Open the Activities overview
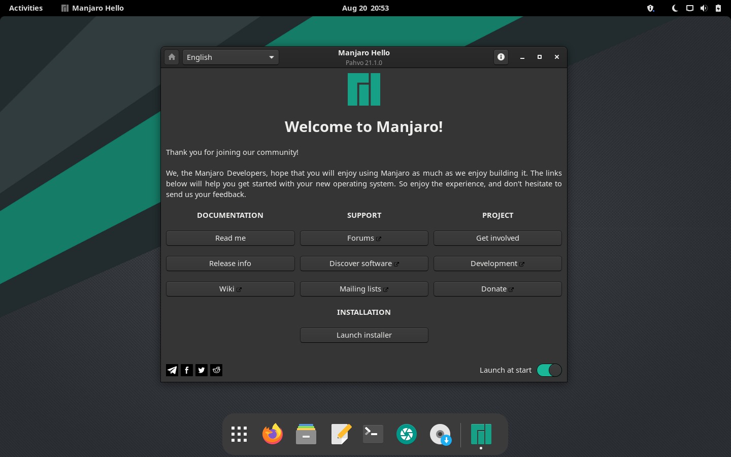The height and width of the screenshot is (457, 731). (26, 8)
